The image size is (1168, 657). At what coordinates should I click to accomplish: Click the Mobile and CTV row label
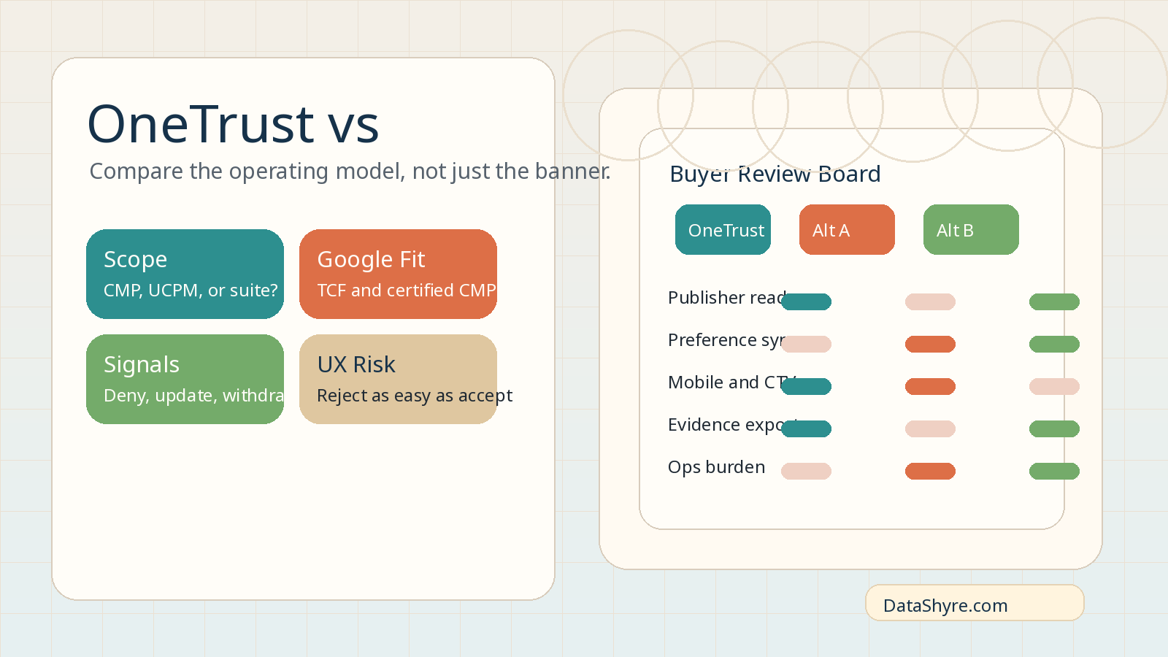click(x=731, y=383)
